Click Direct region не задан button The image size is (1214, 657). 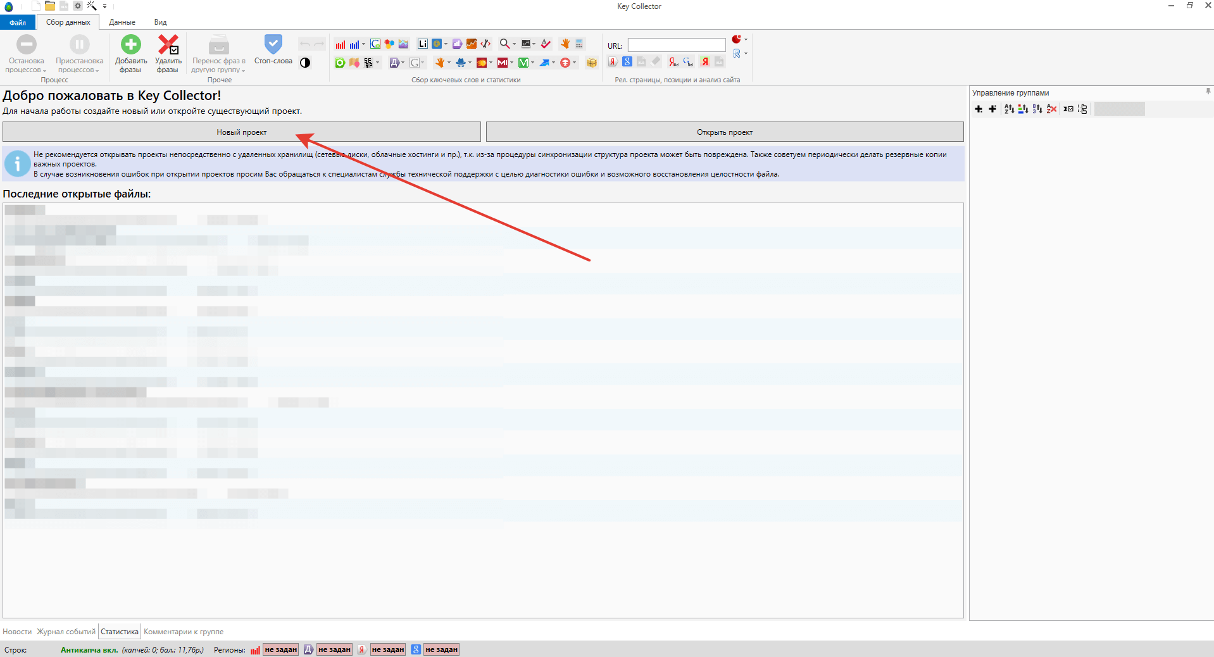click(x=334, y=649)
